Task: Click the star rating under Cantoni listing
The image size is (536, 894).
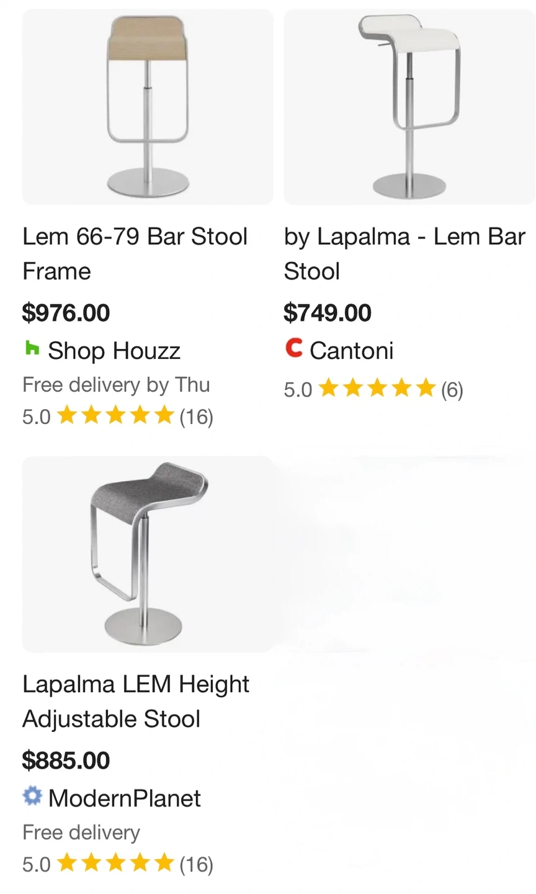Action: click(377, 389)
